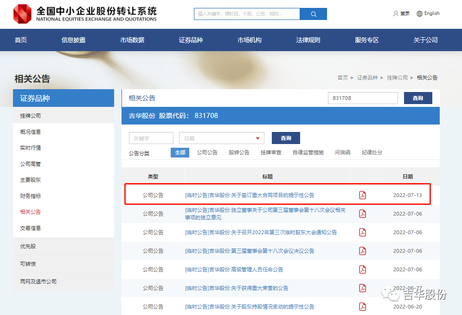Viewport: 462px width, 315px height.
Task: Click the 类型 column header
Action: click(153, 177)
